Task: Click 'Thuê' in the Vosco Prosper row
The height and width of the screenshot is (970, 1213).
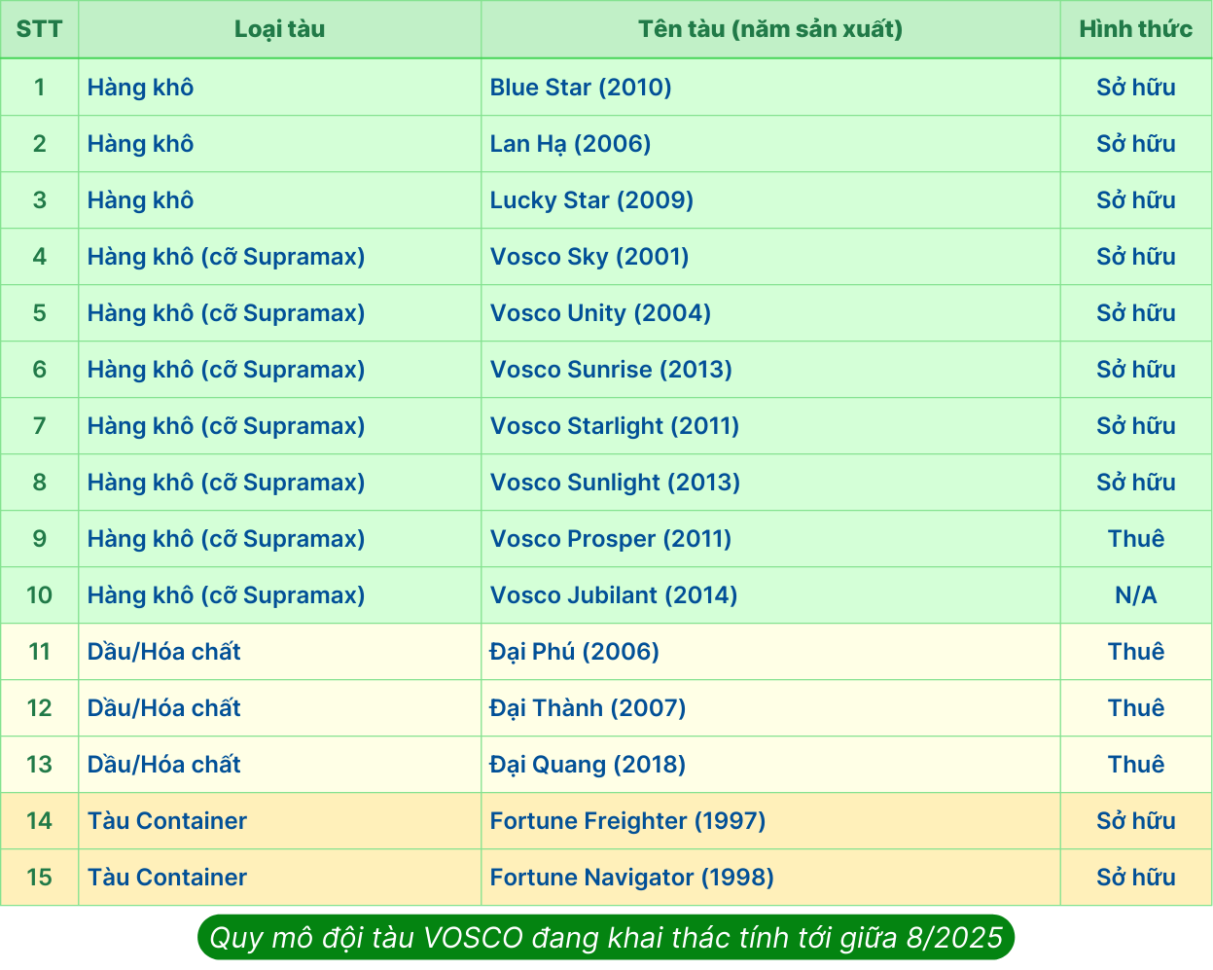Action: pos(1135,539)
